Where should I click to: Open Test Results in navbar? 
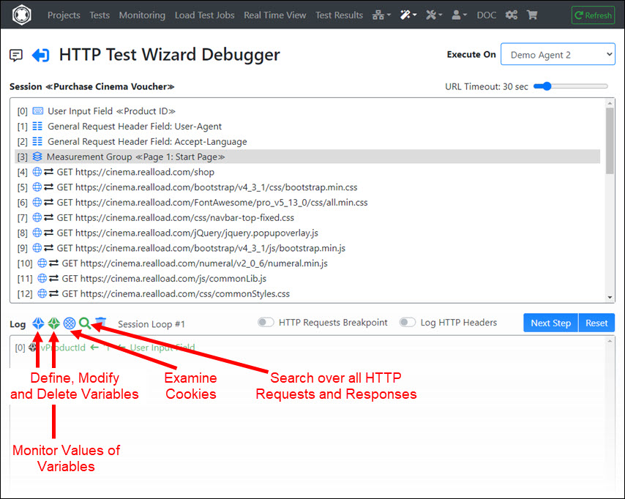coord(339,15)
